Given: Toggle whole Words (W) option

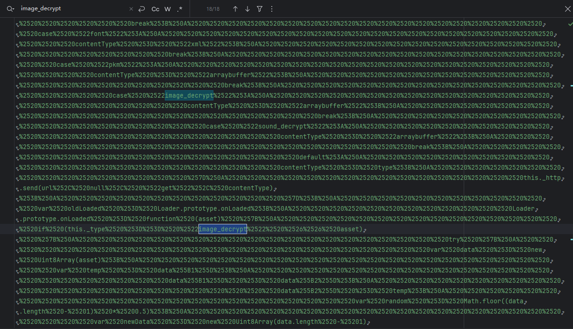Looking at the screenshot, I should [168, 9].
